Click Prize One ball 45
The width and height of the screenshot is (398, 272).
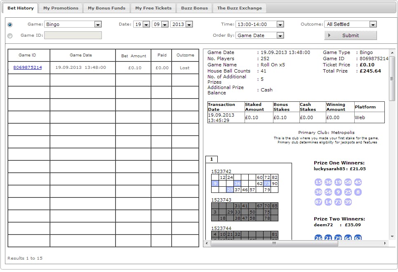point(358,182)
